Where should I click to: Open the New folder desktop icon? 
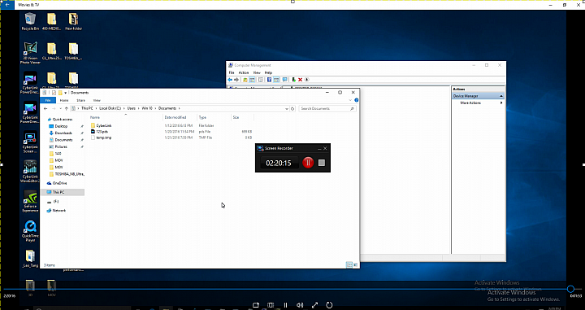pos(73,22)
